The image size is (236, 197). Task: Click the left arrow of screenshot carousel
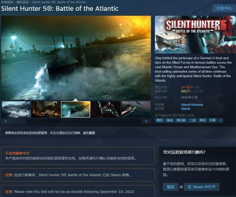tap(6, 121)
